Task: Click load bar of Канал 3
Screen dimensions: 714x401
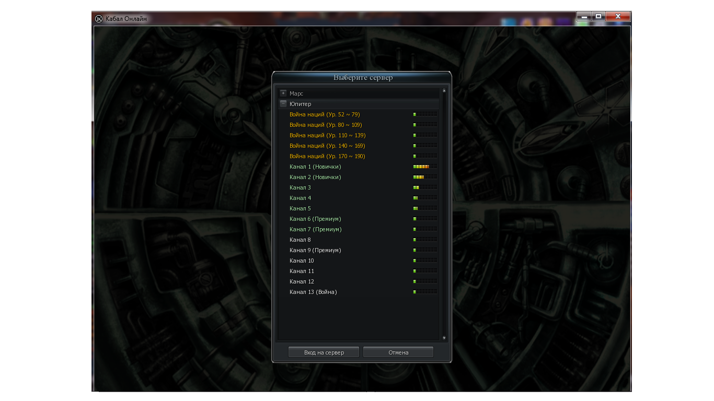Action: 425,187
